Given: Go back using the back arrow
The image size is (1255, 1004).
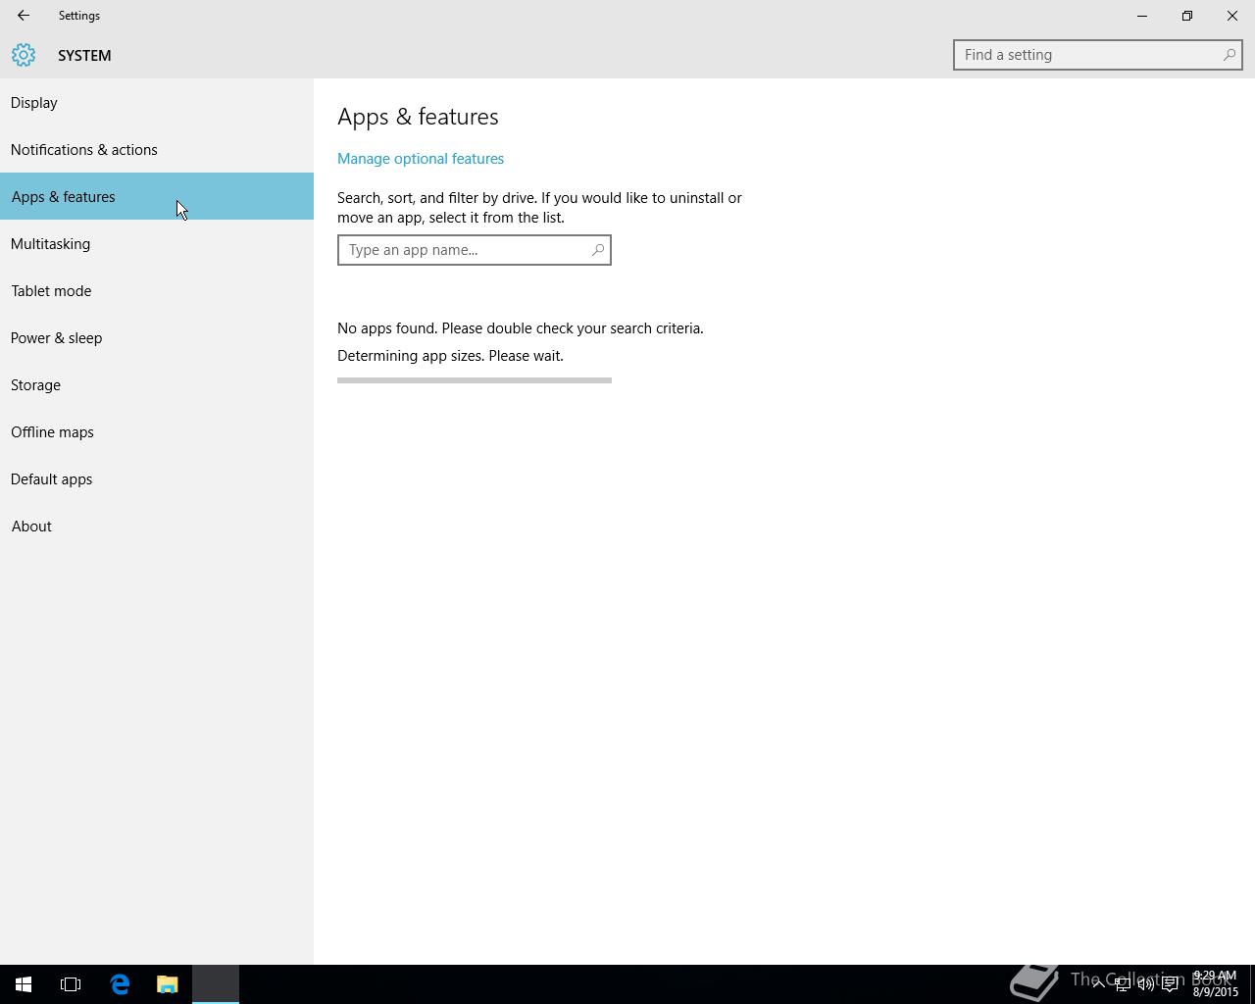Looking at the screenshot, I should (24, 16).
